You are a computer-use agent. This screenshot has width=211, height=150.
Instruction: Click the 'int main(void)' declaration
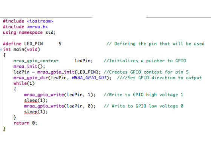[21, 49]
